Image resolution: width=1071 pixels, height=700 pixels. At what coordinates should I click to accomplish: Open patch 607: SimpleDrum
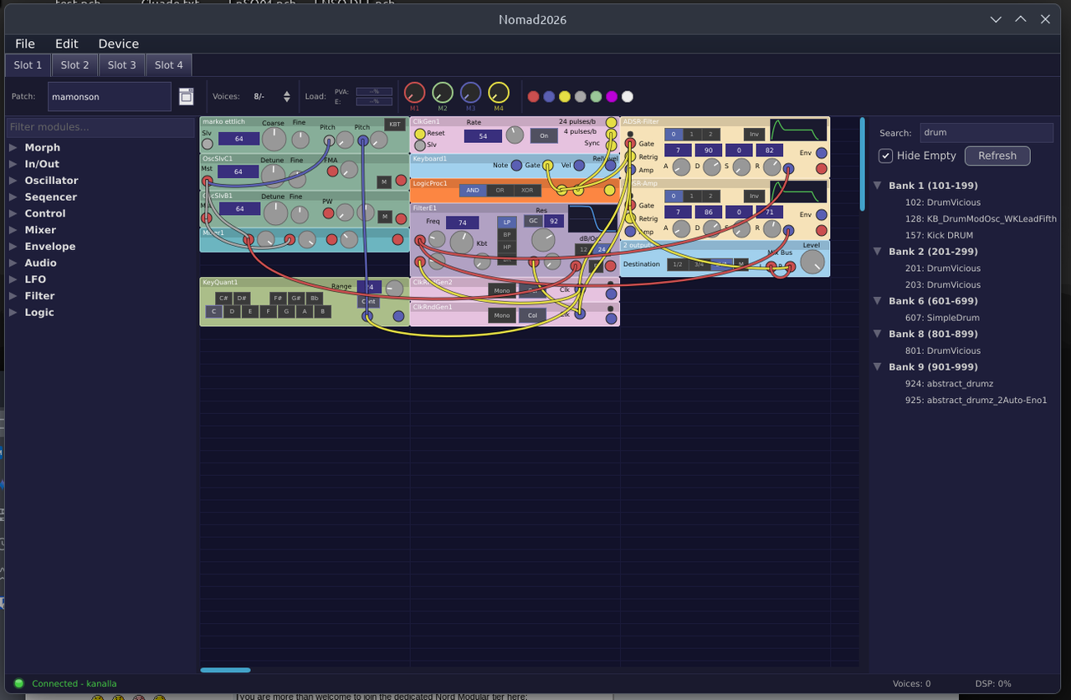pyautogui.click(x=942, y=318)
